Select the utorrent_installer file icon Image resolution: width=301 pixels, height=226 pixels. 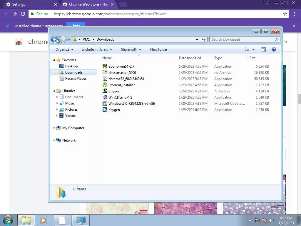[105, 85]
